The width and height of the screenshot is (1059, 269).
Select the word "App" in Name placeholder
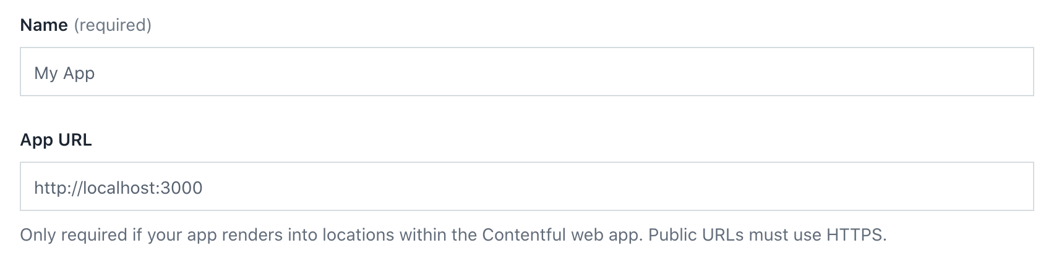pos(79,73)
